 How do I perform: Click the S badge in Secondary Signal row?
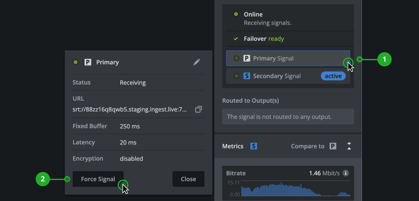(247, 76)
